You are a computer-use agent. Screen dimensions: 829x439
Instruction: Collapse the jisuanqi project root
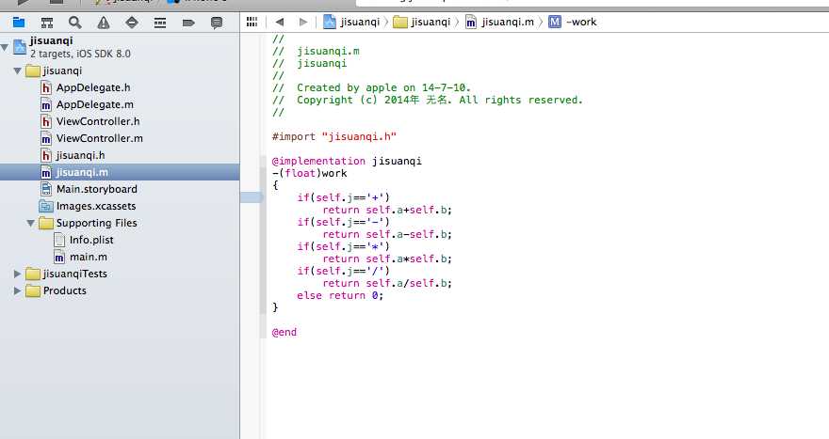(x=5, y=47)
